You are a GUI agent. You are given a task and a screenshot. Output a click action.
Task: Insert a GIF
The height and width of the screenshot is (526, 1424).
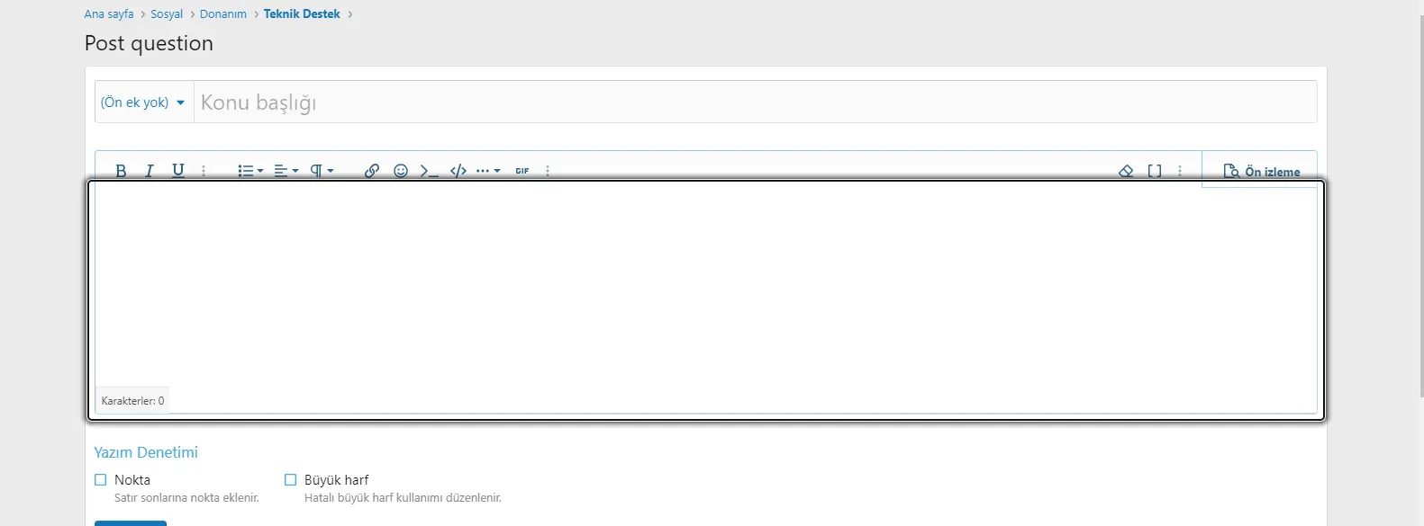pyautogui.click(x=522, y=171)
